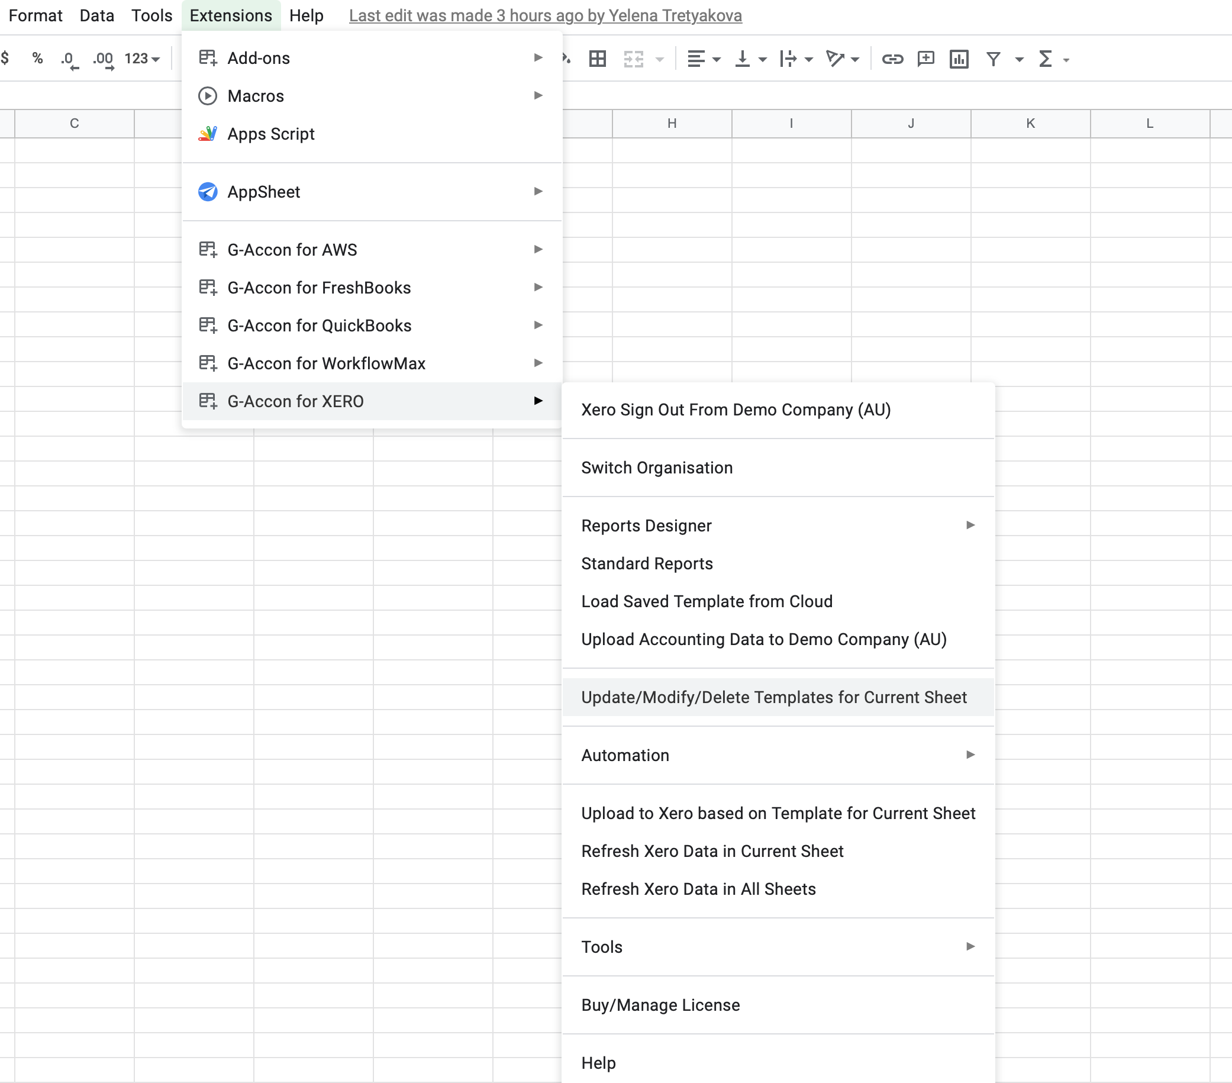Click the decrease decimal places icon
1232x1083 pixels.
tap(69, 59)
